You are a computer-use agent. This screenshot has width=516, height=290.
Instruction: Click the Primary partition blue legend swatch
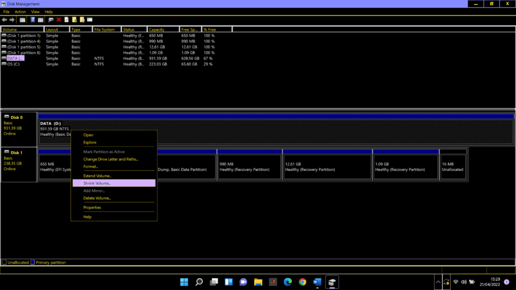(x=33, y=262)
